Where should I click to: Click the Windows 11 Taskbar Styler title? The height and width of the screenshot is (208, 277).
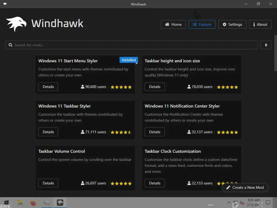(x=64, y=106)
